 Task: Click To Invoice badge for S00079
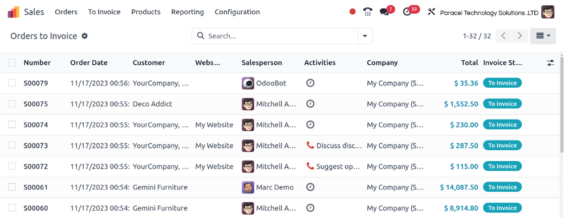[502, 83]
